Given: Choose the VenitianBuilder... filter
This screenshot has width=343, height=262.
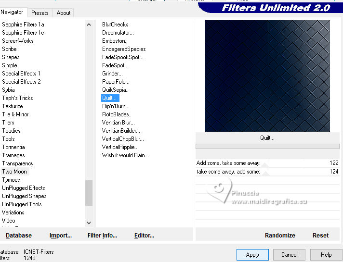Looking at the screenshot, I should click(121, 131).
